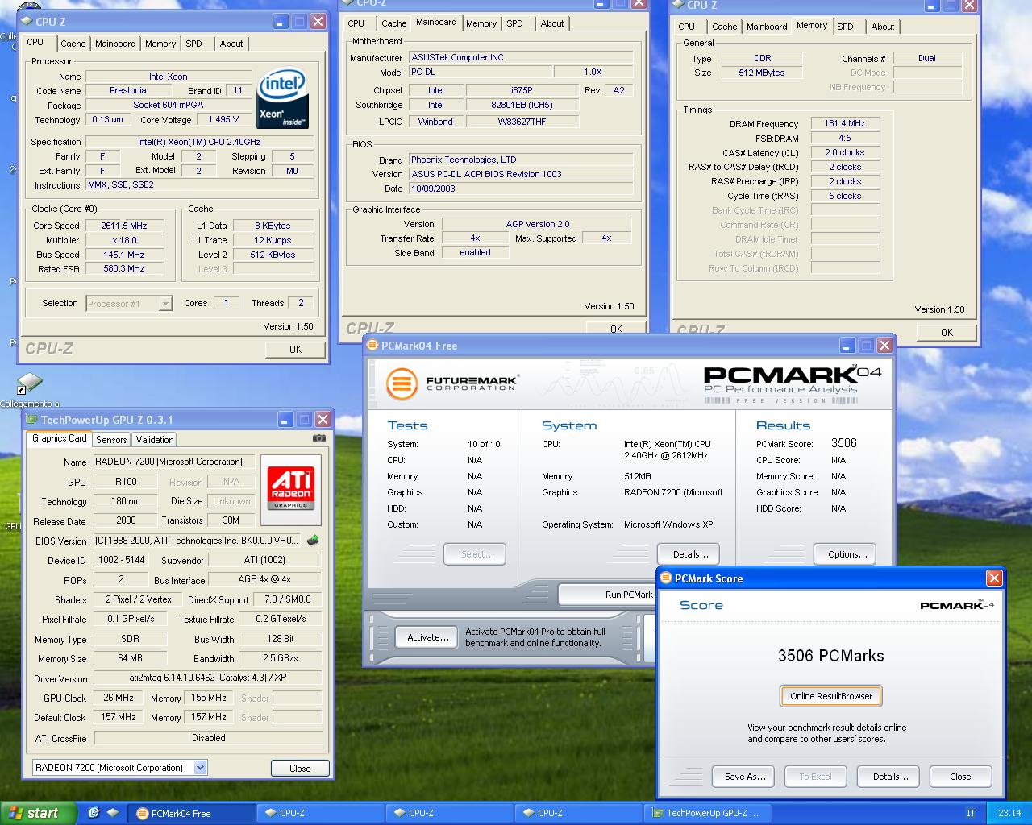Click OK in the CPU-Z Memory window

pos(947,332)
